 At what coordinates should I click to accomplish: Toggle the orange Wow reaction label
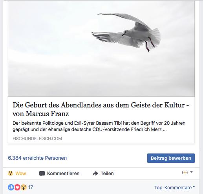[x=21, y=174]
